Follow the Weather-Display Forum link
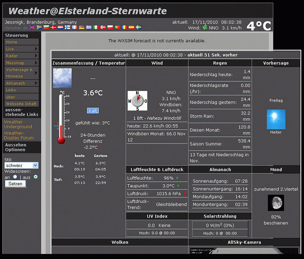 tap(19, 135)
